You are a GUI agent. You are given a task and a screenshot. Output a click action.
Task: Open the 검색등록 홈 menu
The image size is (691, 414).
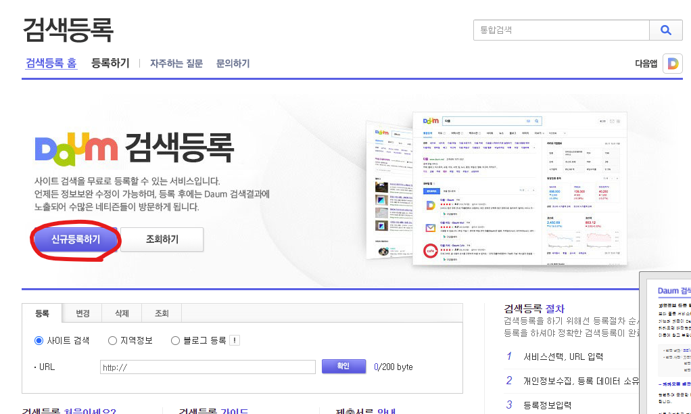[x=51, y=63]
